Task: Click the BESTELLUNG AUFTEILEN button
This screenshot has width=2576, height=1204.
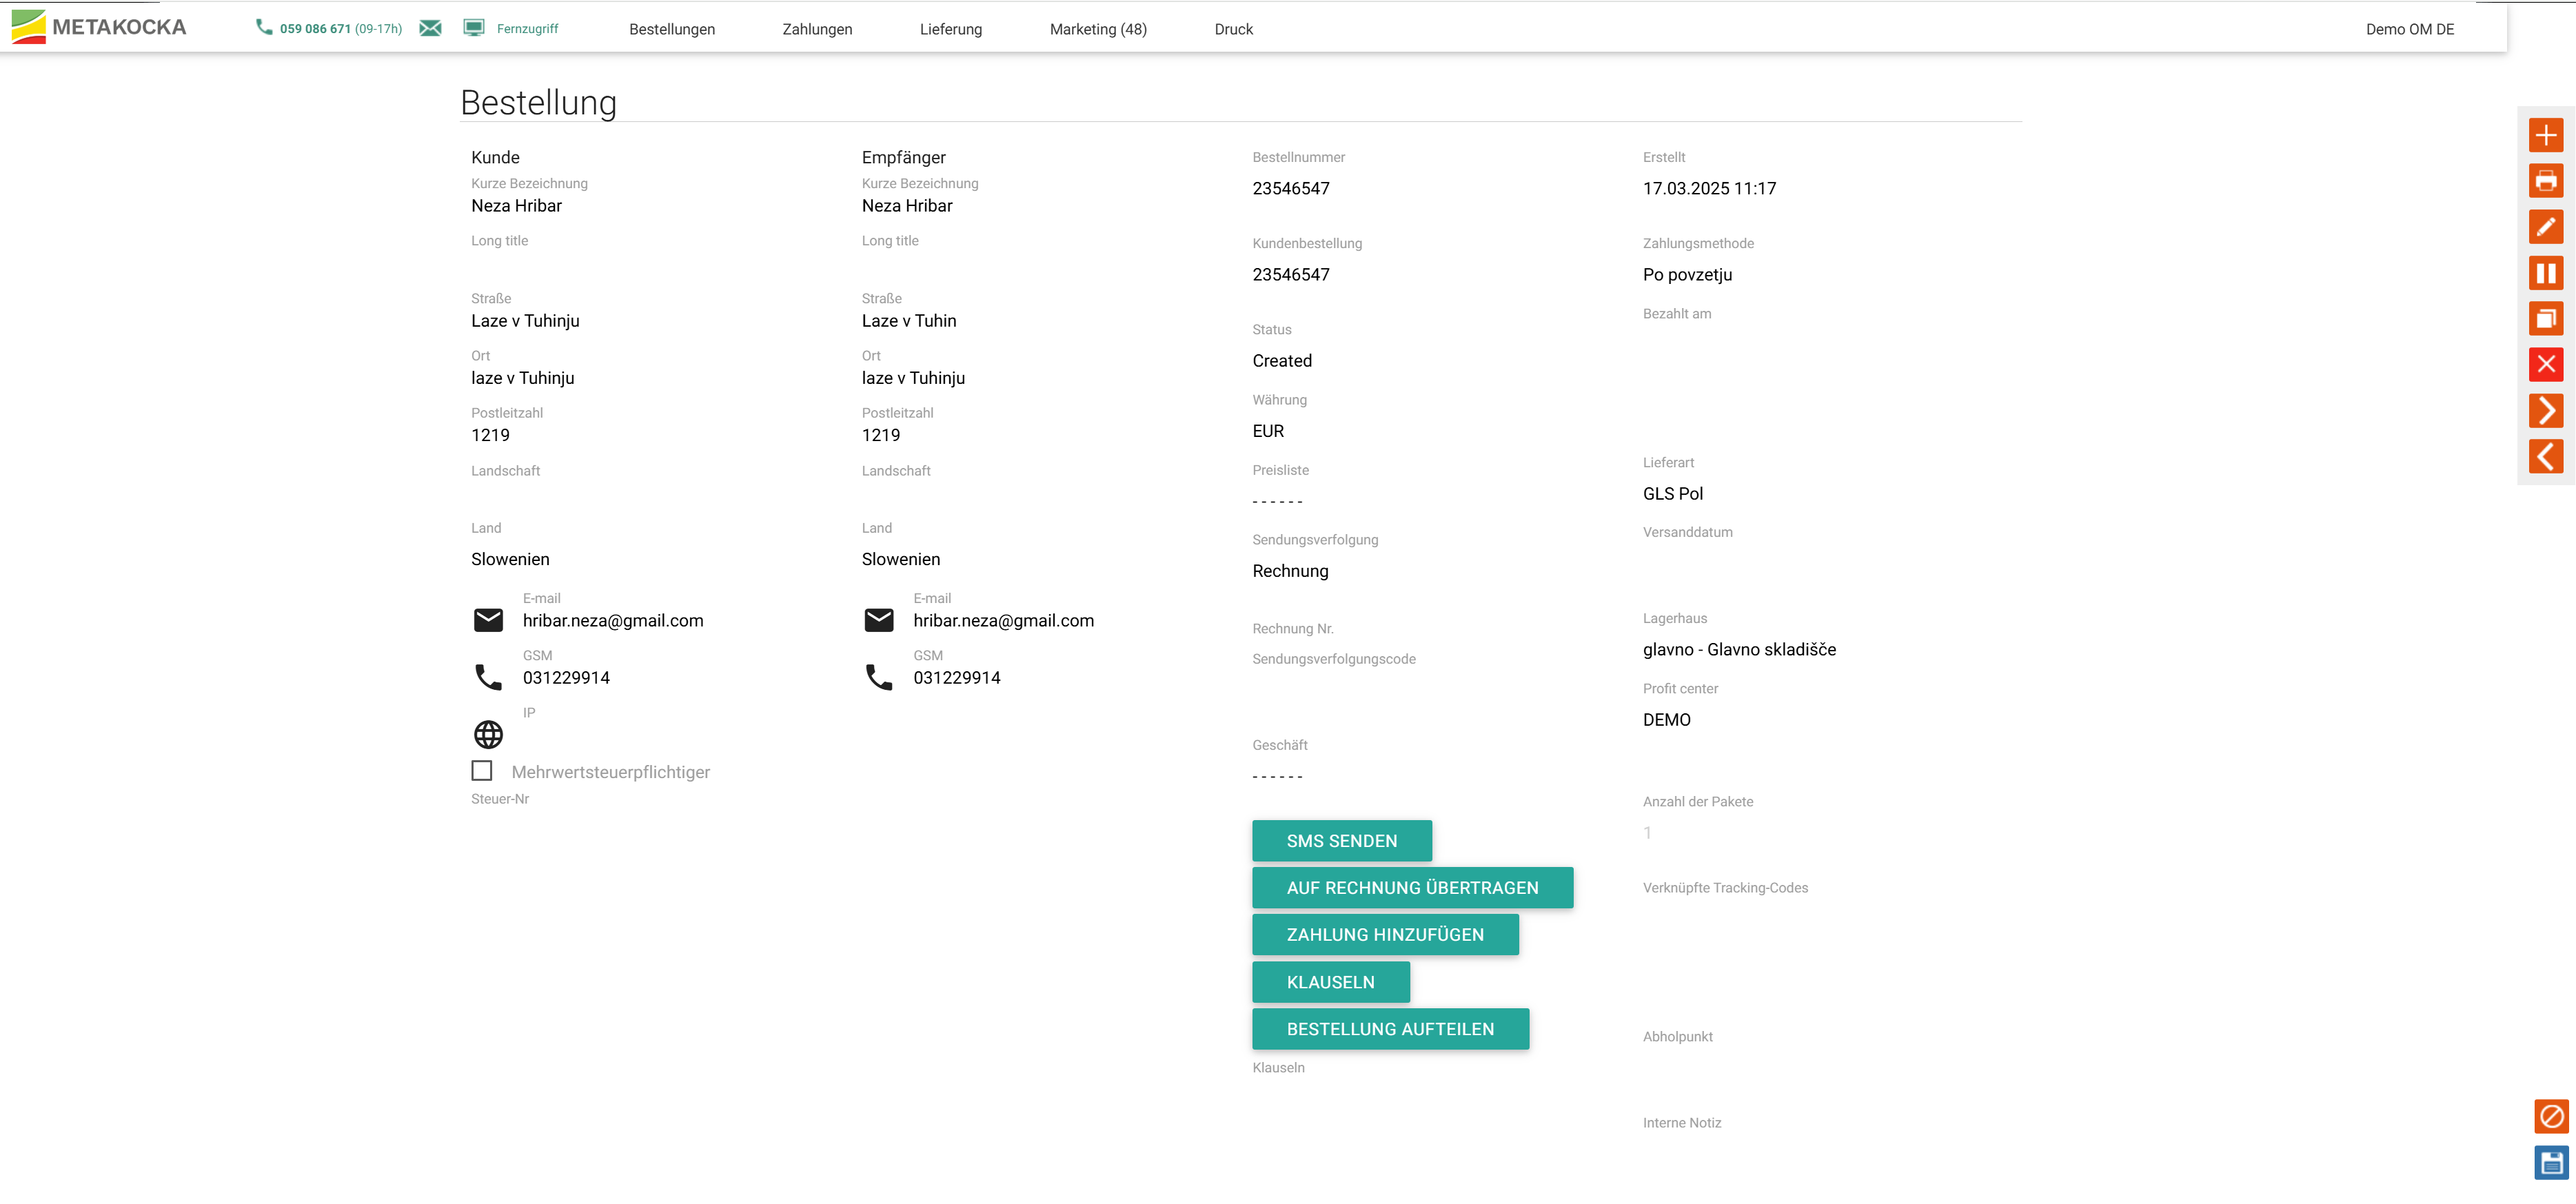Action: point(1390,1029)
